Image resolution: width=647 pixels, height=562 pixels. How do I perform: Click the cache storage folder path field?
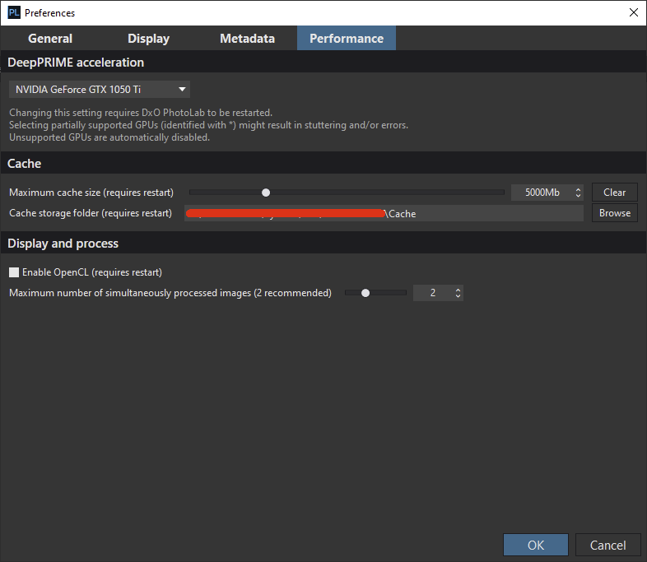coord(384,213)
